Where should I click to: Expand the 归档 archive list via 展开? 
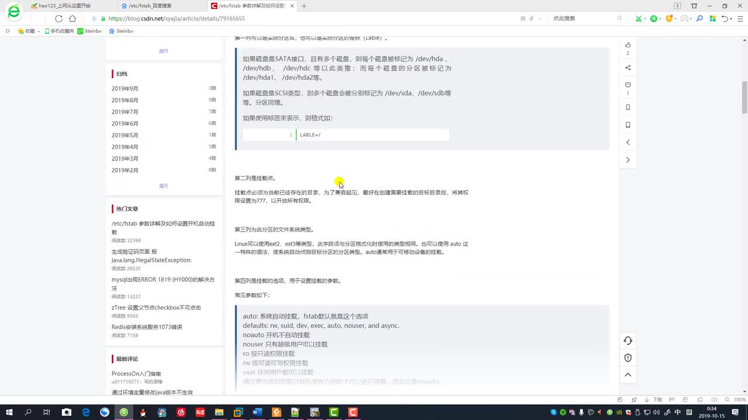164,186
